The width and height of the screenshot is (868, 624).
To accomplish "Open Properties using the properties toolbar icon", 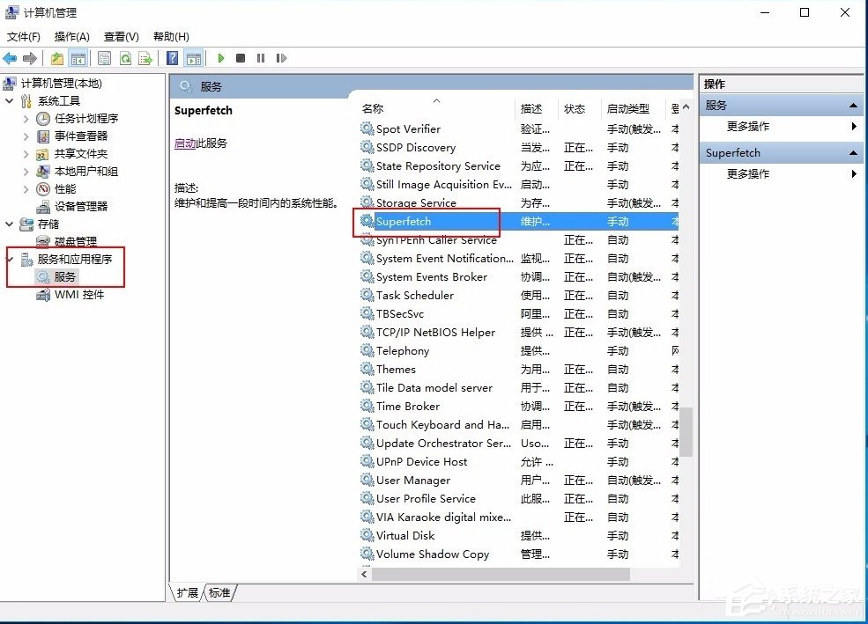I will [104, 58].
